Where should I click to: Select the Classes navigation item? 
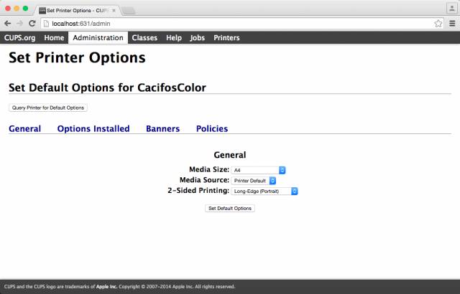(144, 38)
